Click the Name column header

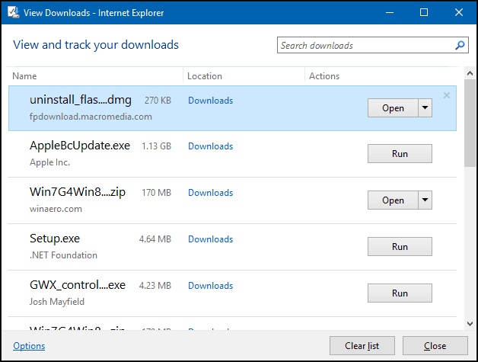point(24,76)
